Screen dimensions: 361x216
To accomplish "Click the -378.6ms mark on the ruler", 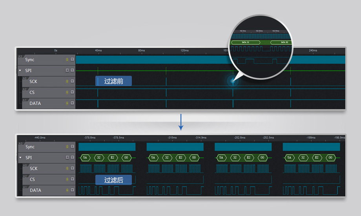I will point(90,137).
